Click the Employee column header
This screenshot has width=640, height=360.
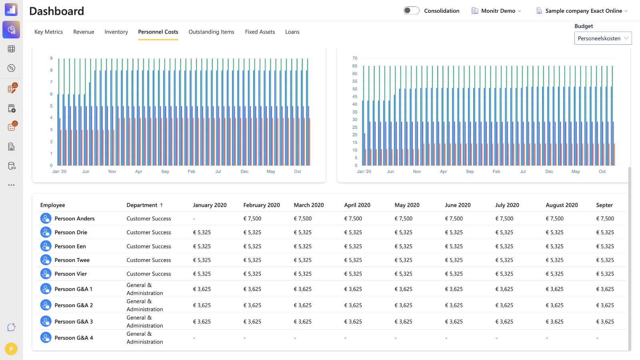click(52, 205)
